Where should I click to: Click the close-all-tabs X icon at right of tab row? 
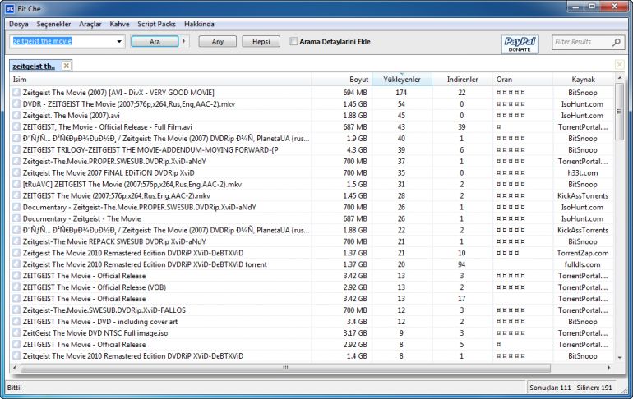[x=619, y=65]
